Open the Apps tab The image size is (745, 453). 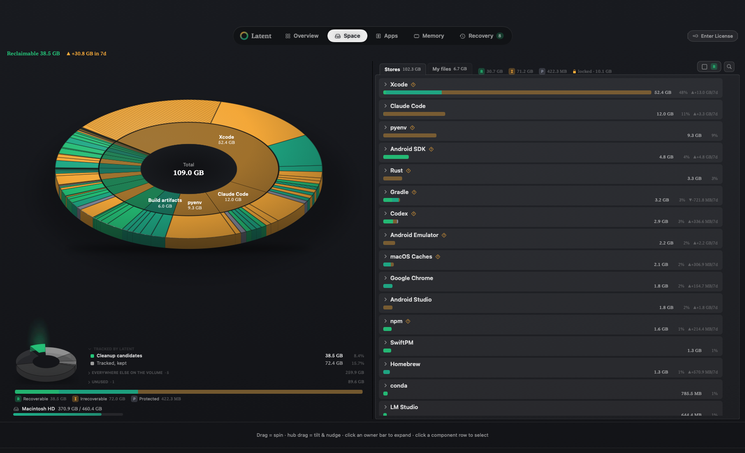(387, 36)
